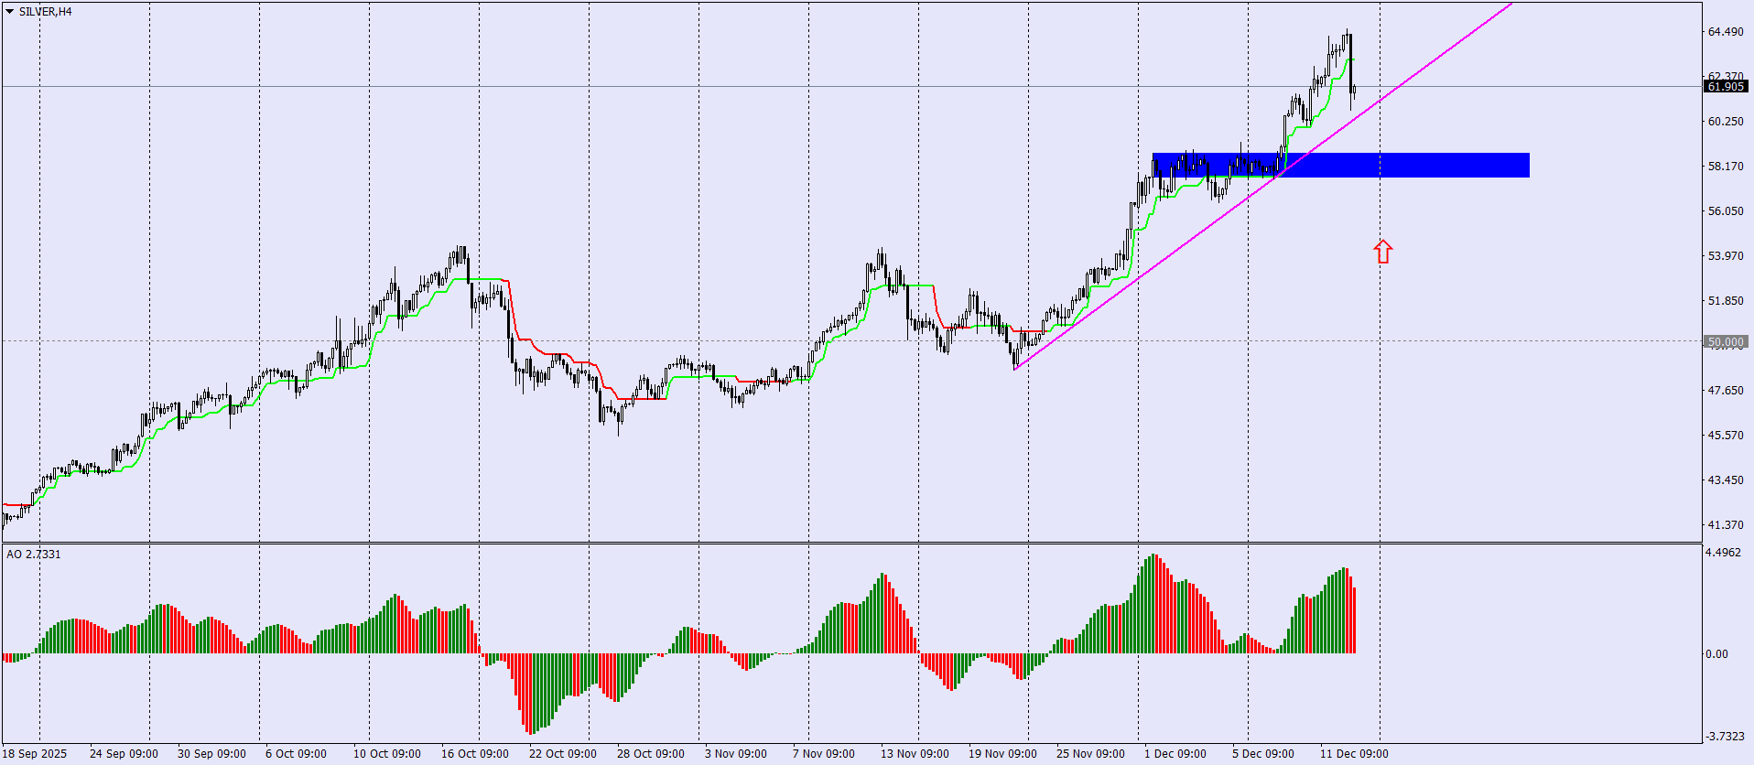Click the AO 2.7331 indicator label

pyautogui.click(x=34, y=555)
